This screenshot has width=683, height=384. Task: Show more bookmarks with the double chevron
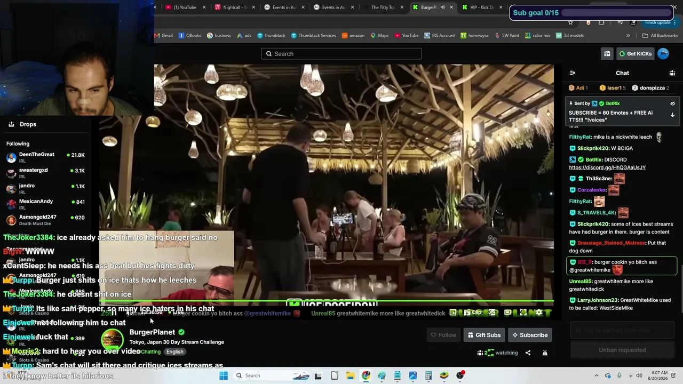tap(628, 36)
